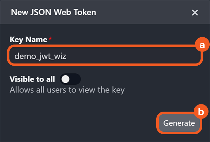210x142 pixels.
Task: Click on the "demo_jwt_wiz" text
Action: pyautogui.click(x=40, y=56)
